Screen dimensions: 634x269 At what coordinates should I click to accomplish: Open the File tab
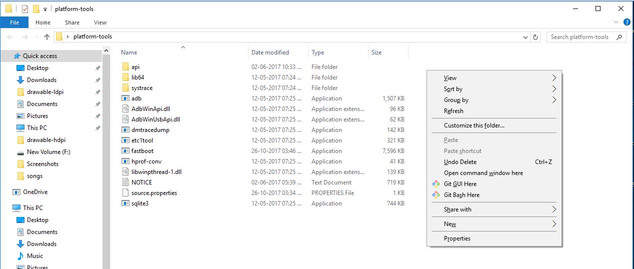[x=14, y=22]
